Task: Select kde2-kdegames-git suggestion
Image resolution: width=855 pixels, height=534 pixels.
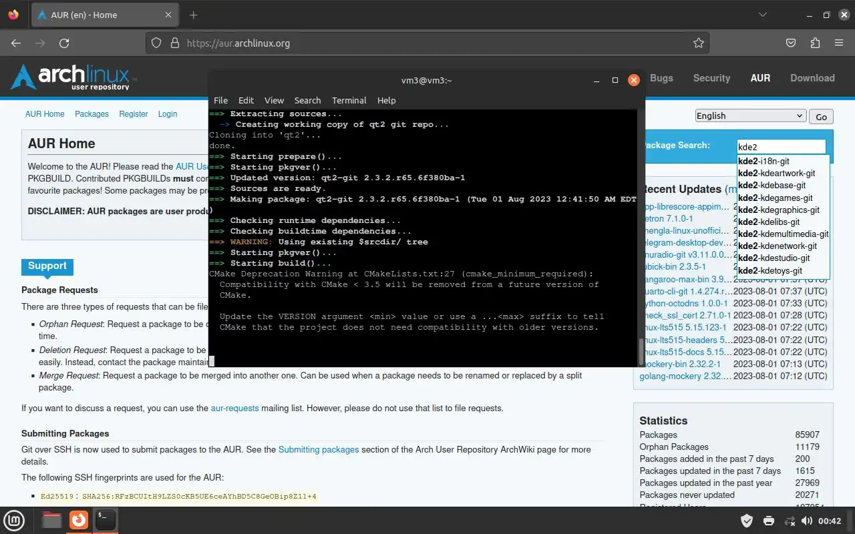Action: 783,198
